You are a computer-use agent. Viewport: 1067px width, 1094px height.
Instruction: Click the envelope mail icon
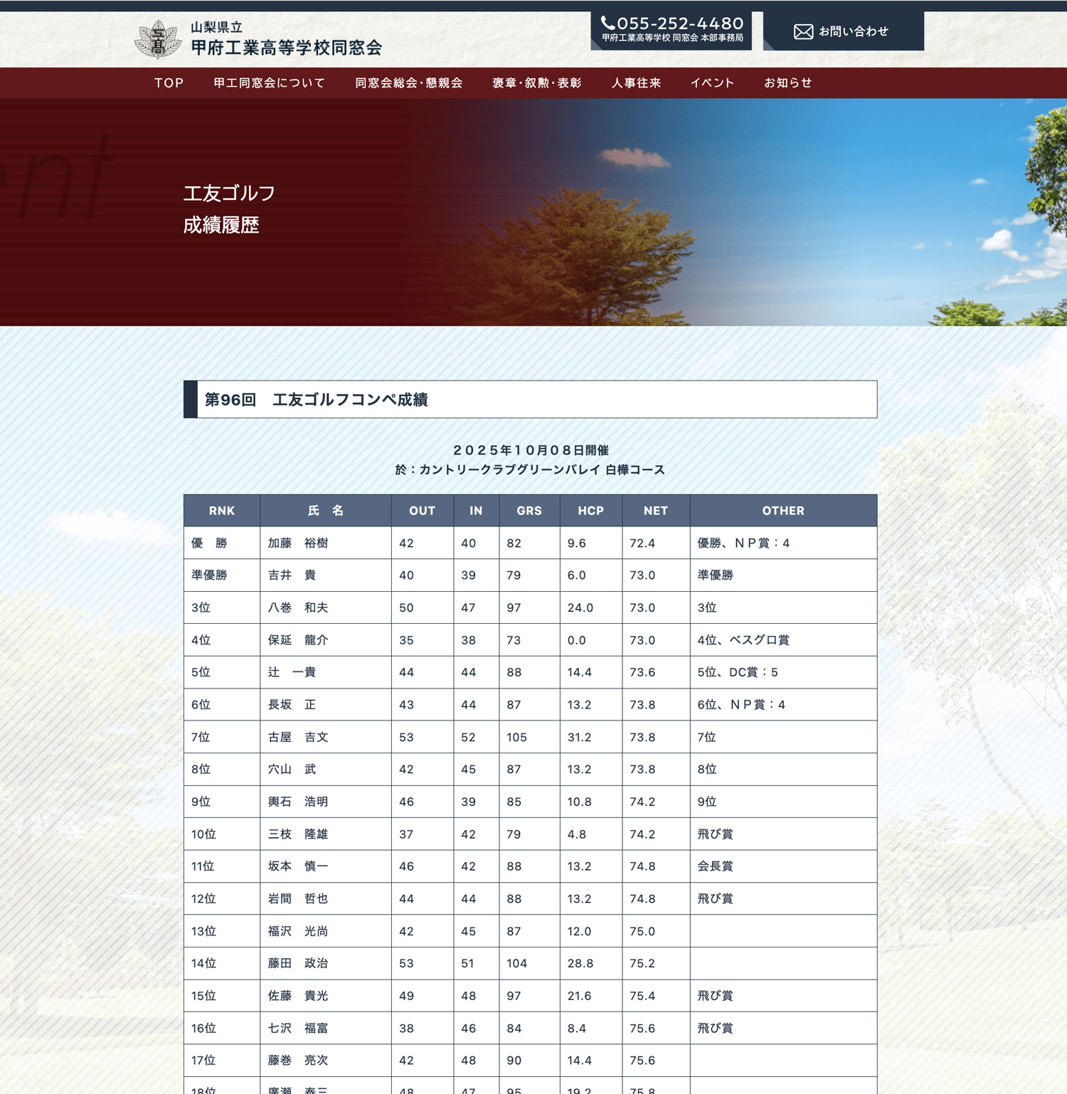pyautogui.click(x=803, y=32)
